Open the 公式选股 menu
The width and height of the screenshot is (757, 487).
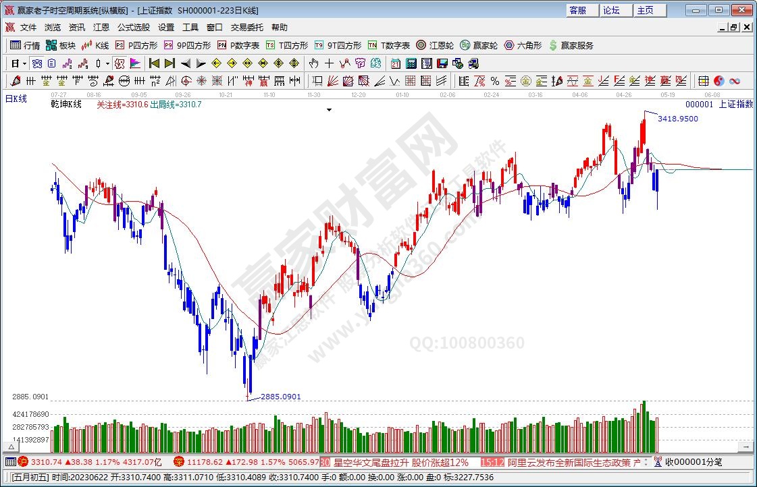(x=134, y=28)
